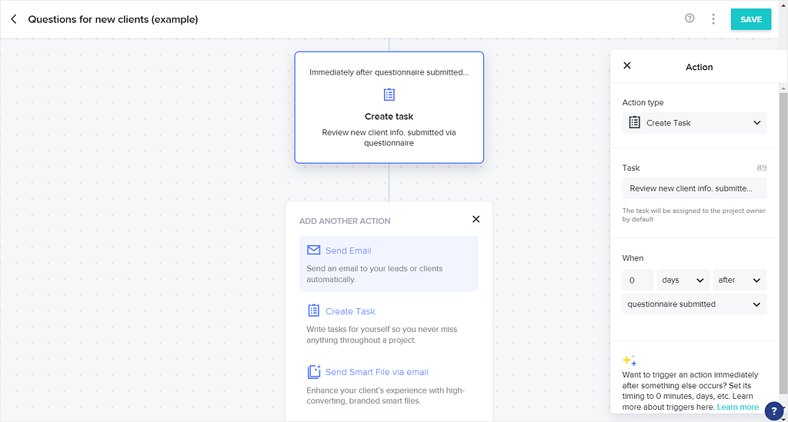The image size is (788, 422).
Task: Open the floating help question-mark button
Action: pyautogui.click(x=774, y=411)
